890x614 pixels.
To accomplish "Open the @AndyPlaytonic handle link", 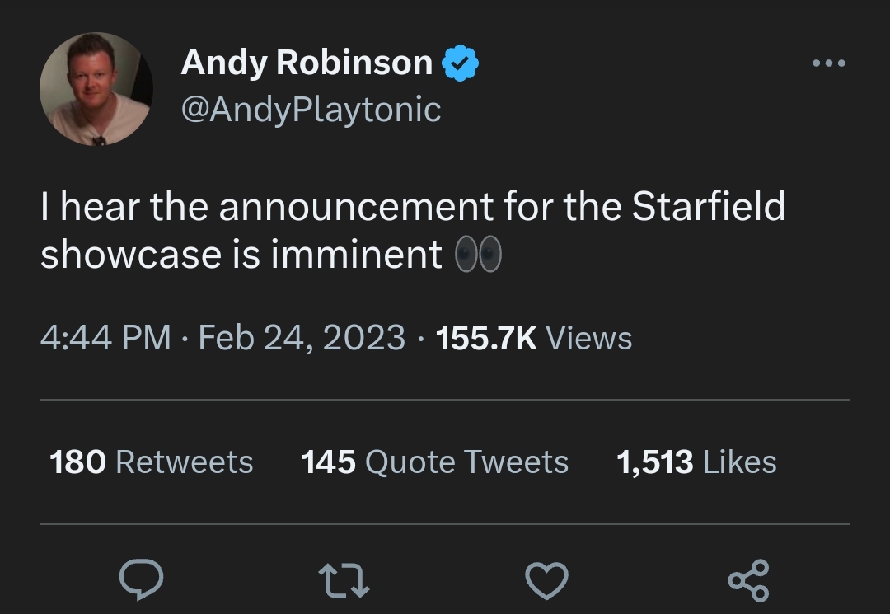I will tap(311, 110).
